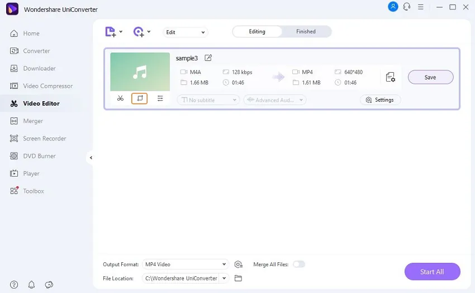This screenshot has width=475, height=293.
Task: Switch to the Finished tab
Action: 306,31
